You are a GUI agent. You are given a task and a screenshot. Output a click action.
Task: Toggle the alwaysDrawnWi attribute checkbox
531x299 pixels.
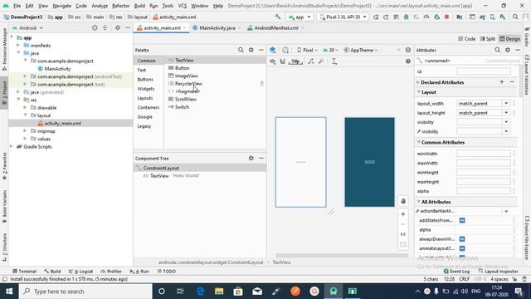pos(462,239)
